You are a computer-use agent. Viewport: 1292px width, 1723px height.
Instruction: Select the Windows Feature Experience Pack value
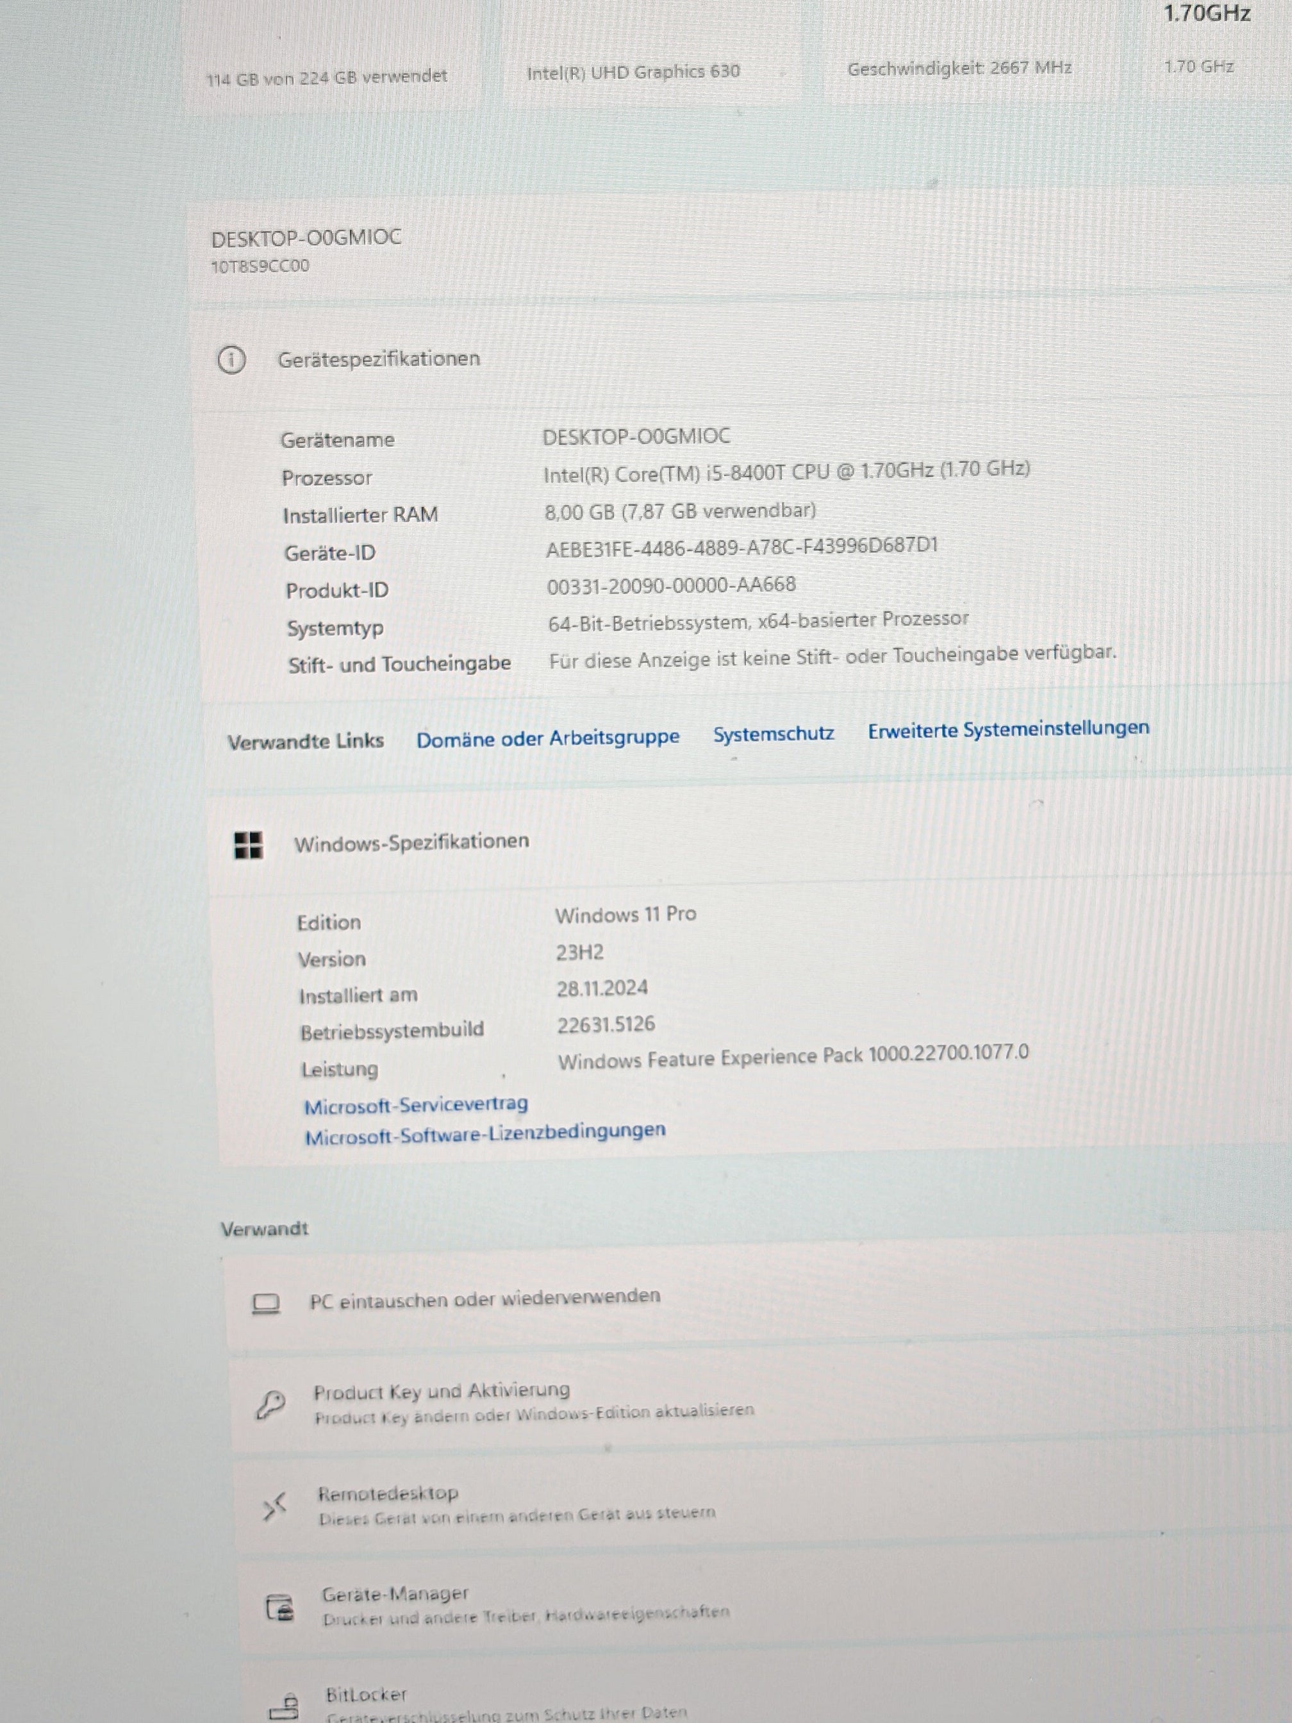[x=793, y=1056]
